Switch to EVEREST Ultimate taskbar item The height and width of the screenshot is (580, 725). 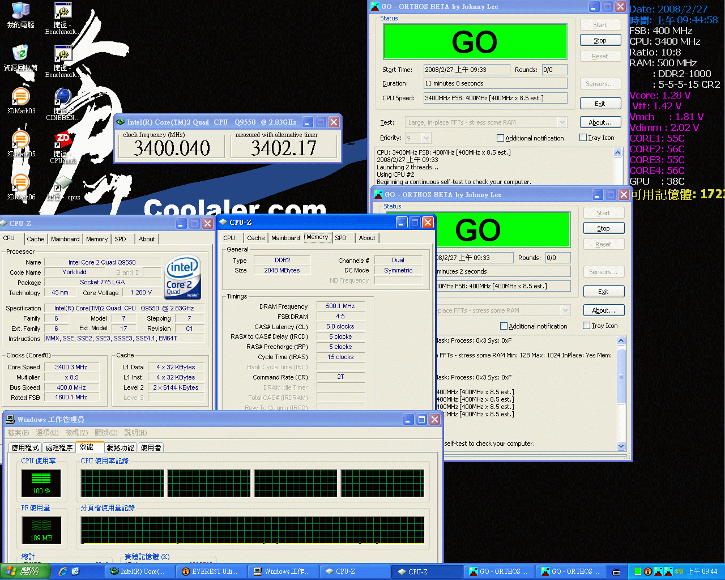[x=211, y=572]
